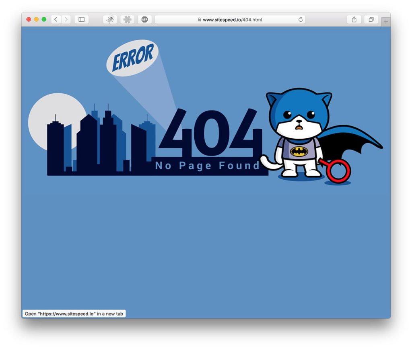Viewport: 412px width, 349px height.
Task: Go forward to the next page
Action: (66, 19)
